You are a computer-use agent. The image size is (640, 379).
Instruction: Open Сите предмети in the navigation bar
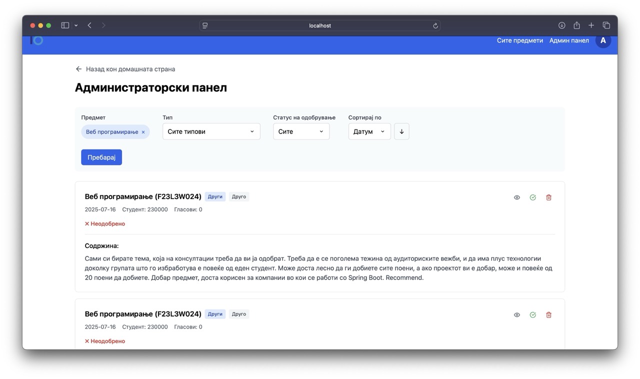pyautogui.click(x=519, y=40)
